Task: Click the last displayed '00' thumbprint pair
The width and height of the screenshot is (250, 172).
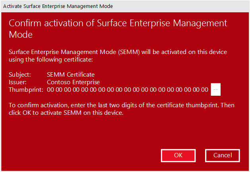Action: (204, 90)
